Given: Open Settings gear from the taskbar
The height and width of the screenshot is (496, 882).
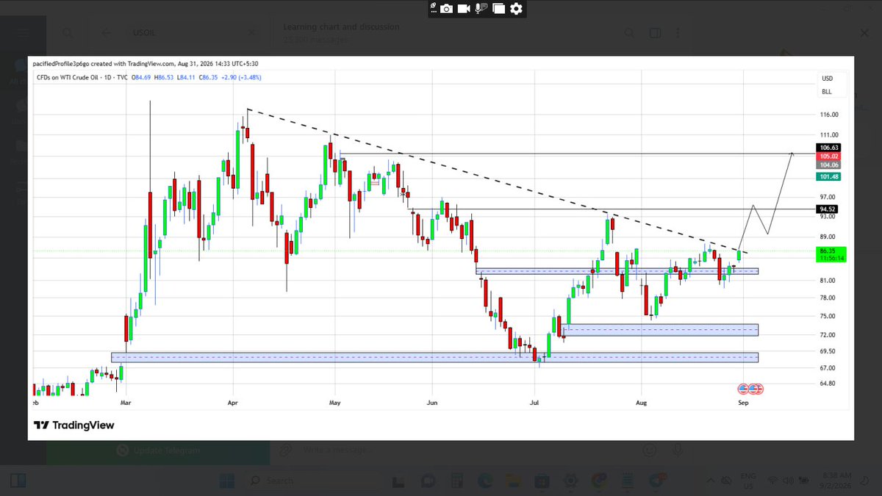Looking at the screenshot, I should pos(570,482).
